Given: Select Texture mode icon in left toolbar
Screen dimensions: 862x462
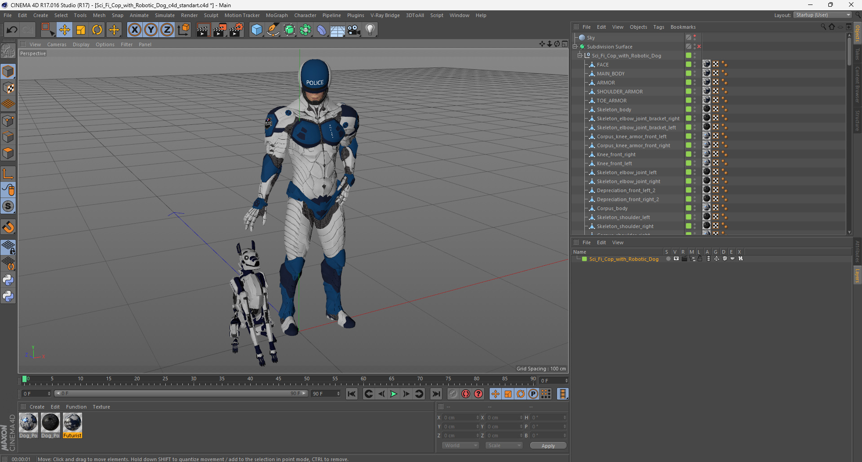Looking at the screenshot, I should click(8, 88).
